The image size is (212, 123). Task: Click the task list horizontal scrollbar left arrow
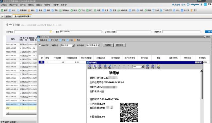tap(7, 113)
